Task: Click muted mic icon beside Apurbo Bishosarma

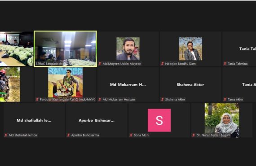Action: pos(68,135)
